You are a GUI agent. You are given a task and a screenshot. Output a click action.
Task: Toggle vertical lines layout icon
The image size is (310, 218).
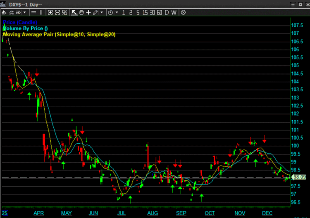pos(41,12)
